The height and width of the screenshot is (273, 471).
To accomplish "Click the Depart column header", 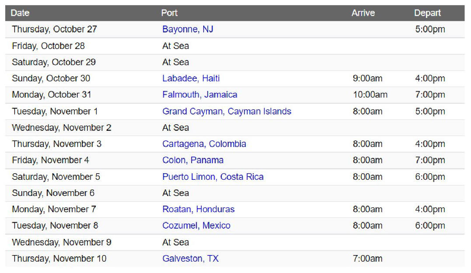I will [x=427, y=13].
